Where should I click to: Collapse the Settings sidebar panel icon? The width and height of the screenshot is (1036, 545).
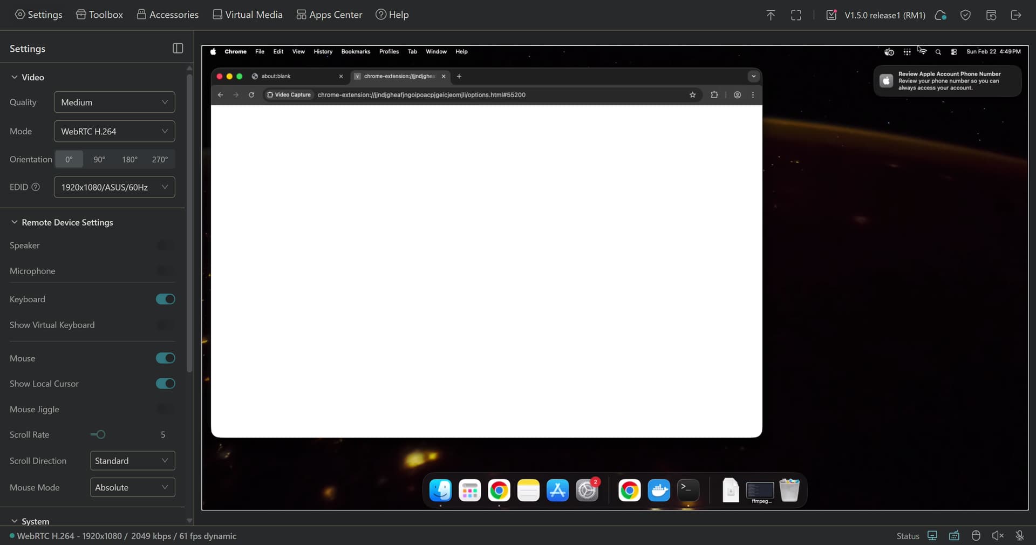click(178, 49)
